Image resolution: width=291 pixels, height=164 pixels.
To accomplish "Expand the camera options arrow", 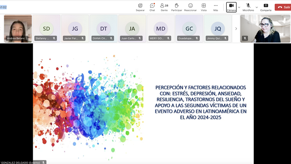I will click(239, 7).
